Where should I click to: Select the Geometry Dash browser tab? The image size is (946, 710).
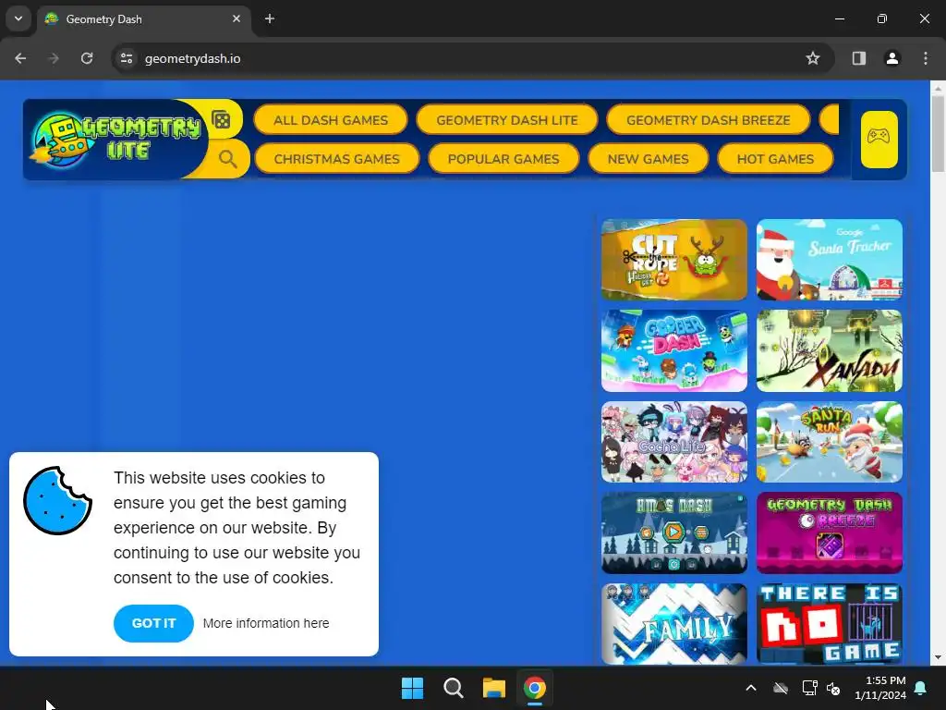(x=145, y=19)
